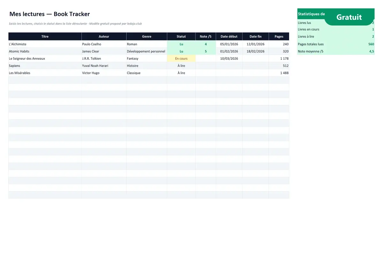Select the Atomic Habits title cell
Screen dimensions: 383x255
45,51
